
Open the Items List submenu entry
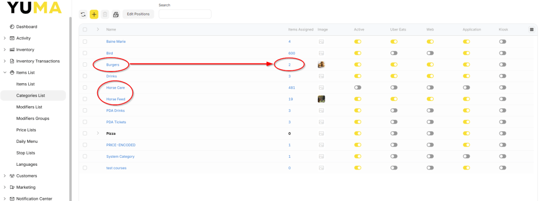26,84
